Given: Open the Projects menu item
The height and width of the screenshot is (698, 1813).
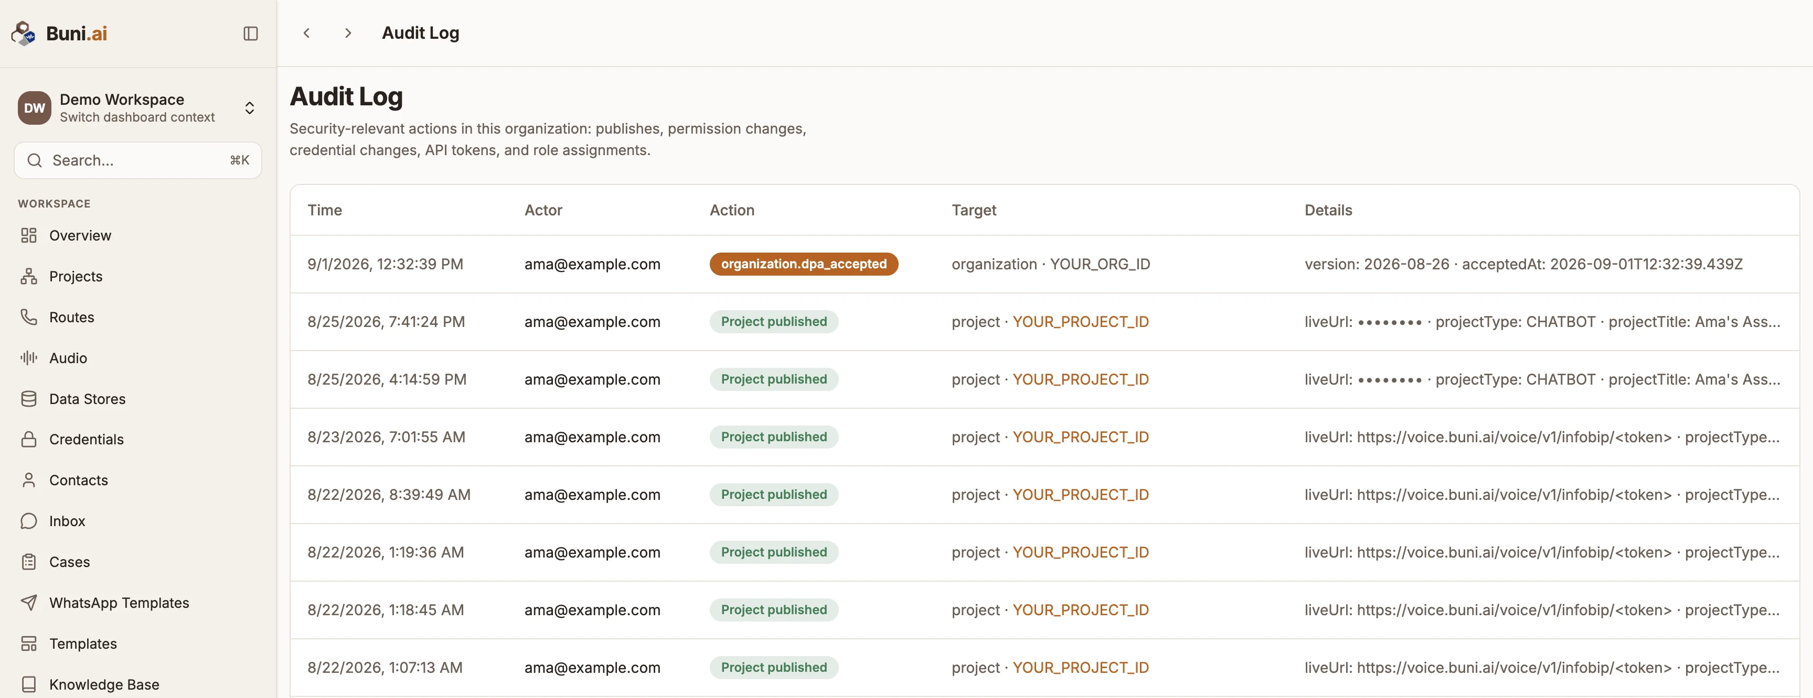Looking at the screenshot, I should (x=138, y=276).
